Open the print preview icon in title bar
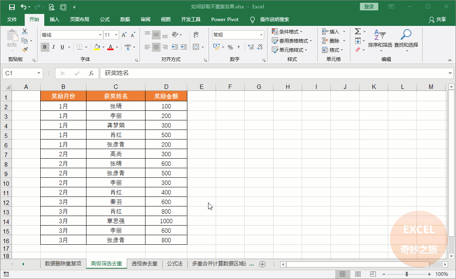This screenshot has width=456, height=279. click(x=51, y=7)
